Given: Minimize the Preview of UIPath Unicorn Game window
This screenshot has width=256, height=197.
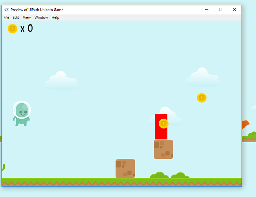Looking at the screenshot, I should pyautogui.click(x=207, y=10).
